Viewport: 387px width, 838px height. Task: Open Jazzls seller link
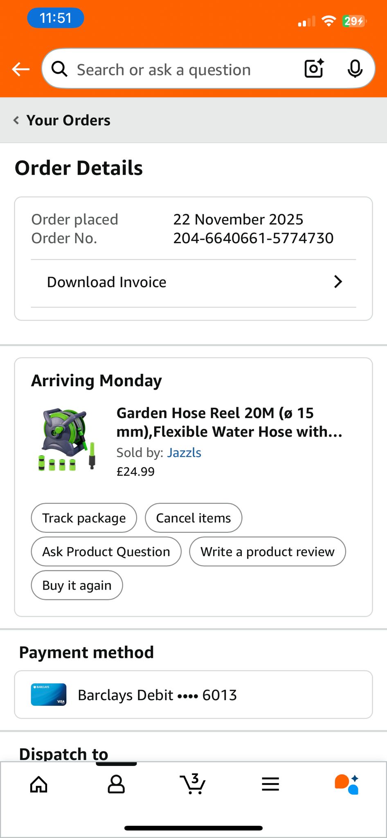click(x=184, y=453)
